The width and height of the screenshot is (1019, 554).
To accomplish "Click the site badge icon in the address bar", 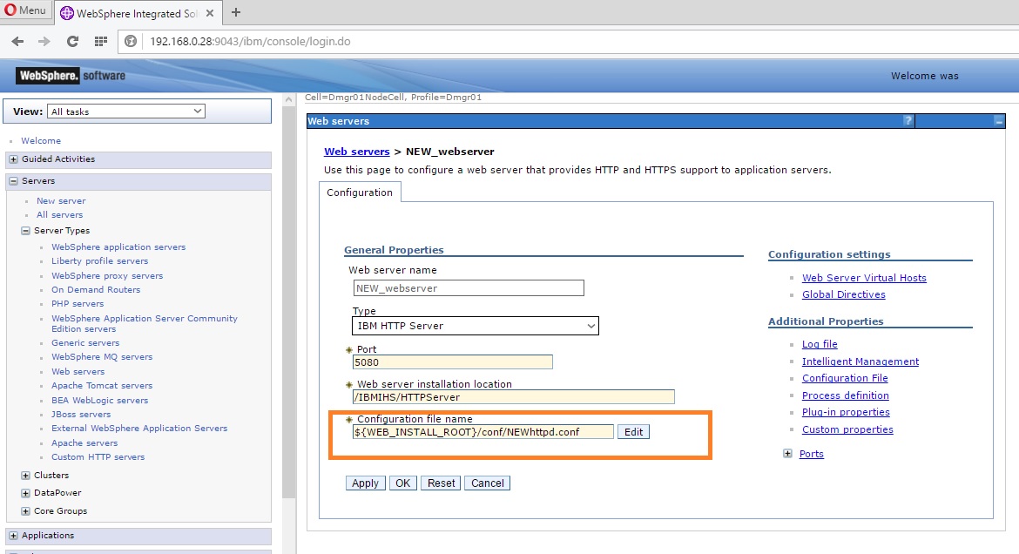I will coord(129,40).
